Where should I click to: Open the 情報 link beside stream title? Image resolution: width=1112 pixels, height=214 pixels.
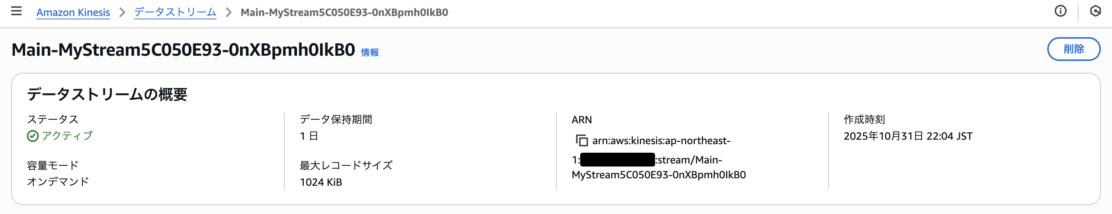coord(370,52)
